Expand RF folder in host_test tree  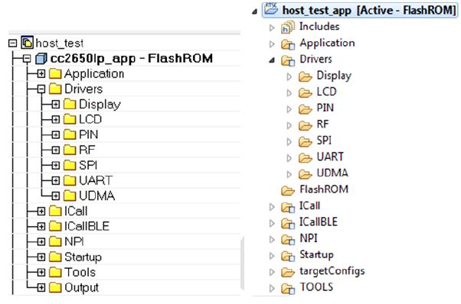click(x=56, y=150)
